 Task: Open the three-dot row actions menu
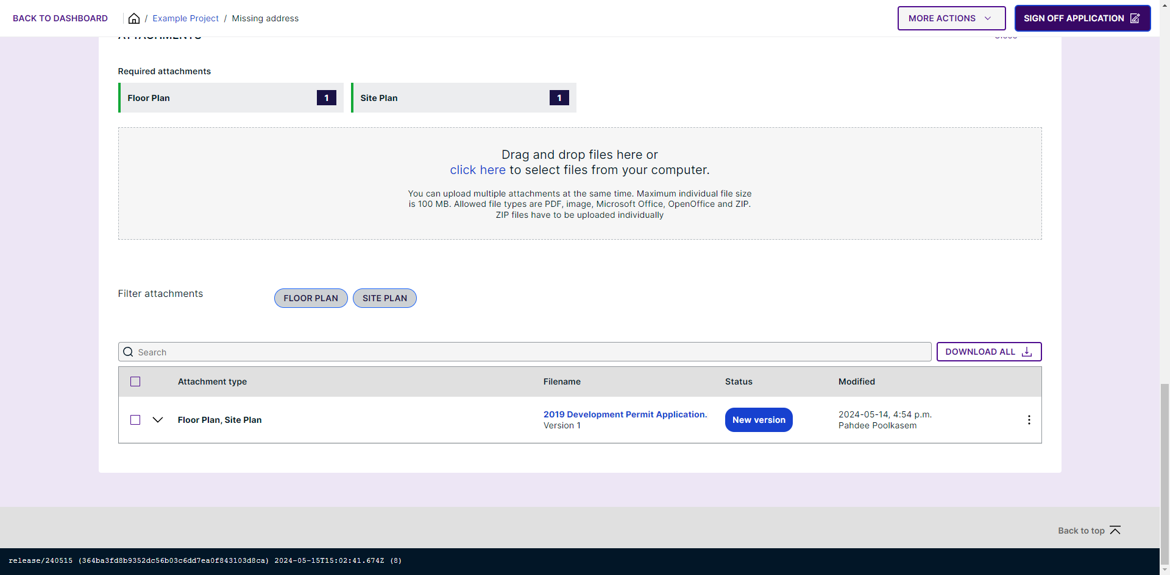[x=1029, y=420]
